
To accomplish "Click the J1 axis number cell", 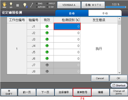I will click(34, 26).
